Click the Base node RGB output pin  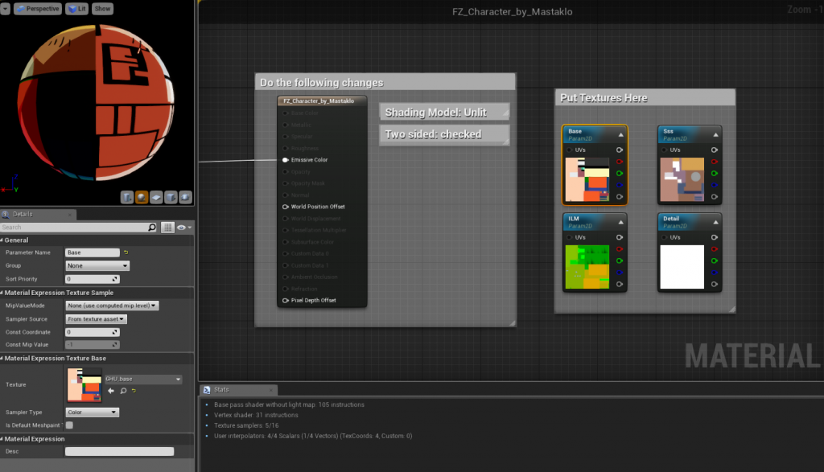tap(620, 150)
